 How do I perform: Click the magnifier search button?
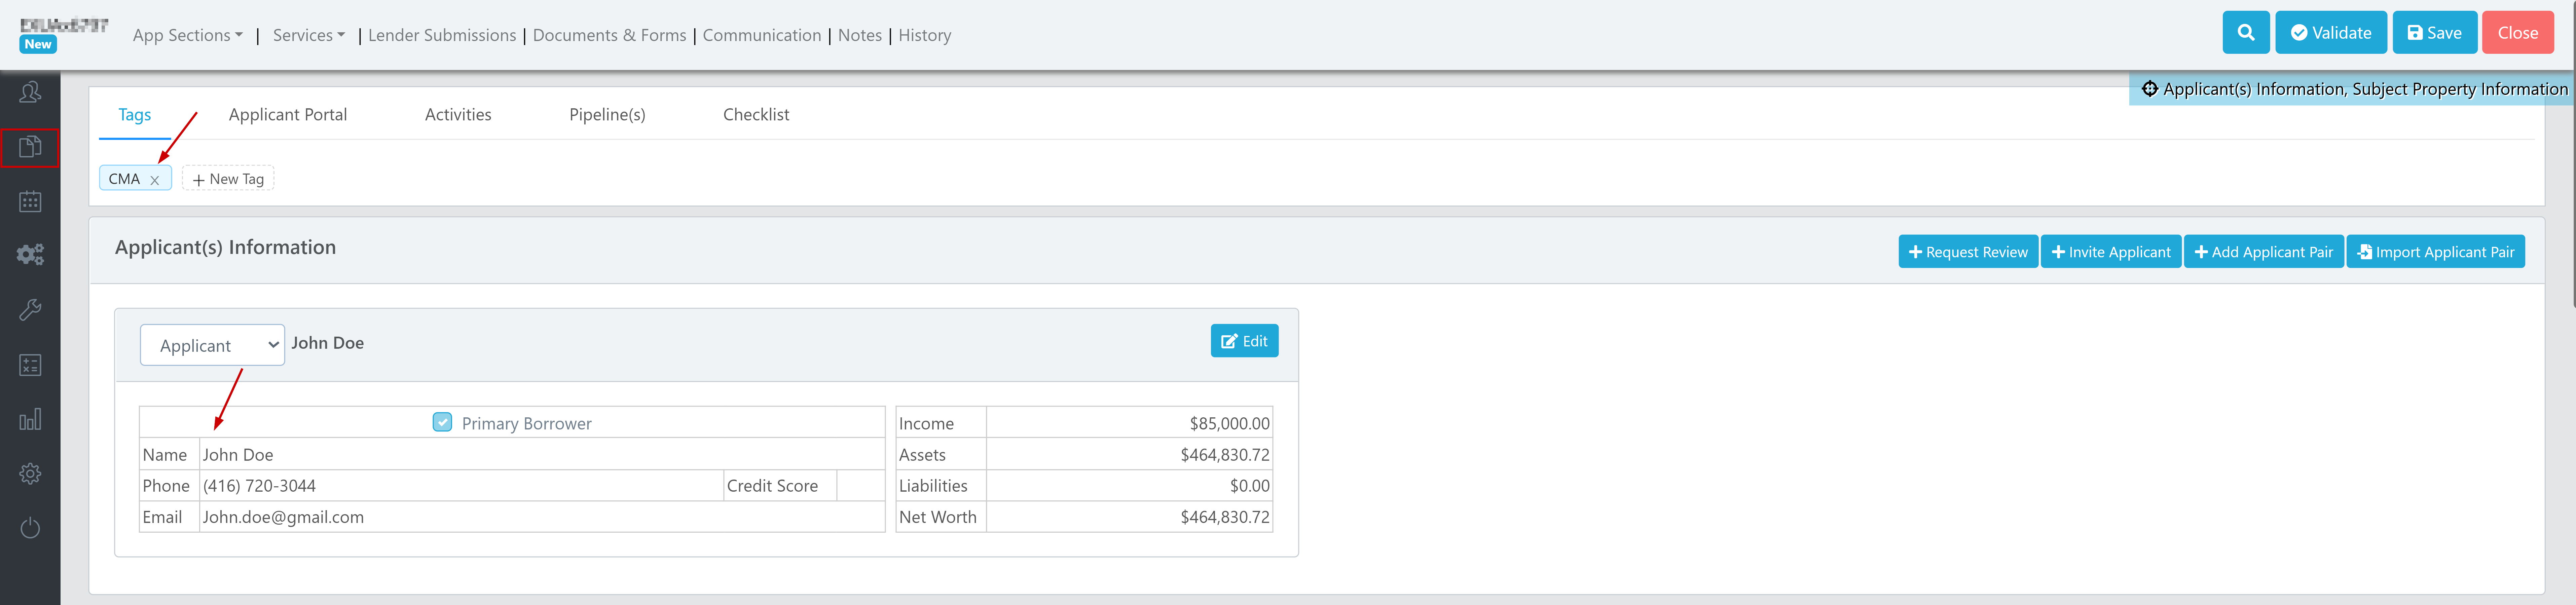click(2245, 33)
